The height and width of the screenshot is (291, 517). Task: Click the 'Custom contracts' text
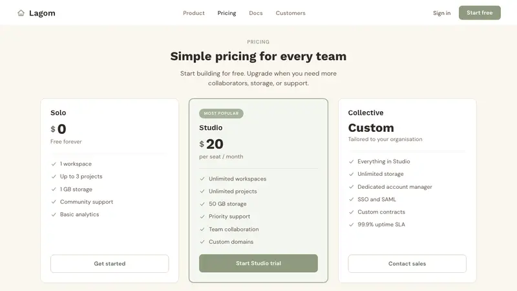click(x=381, y=212)
